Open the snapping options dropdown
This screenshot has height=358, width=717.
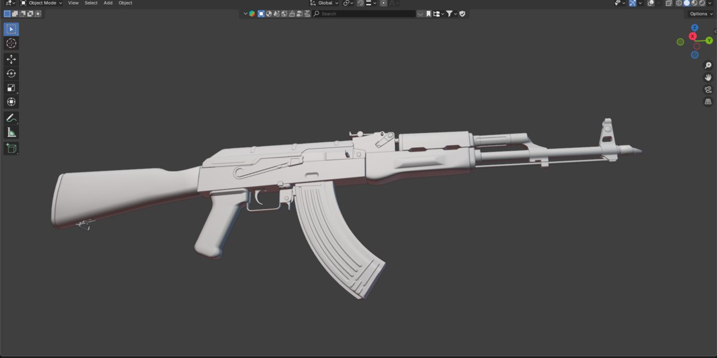click(371, 3)
